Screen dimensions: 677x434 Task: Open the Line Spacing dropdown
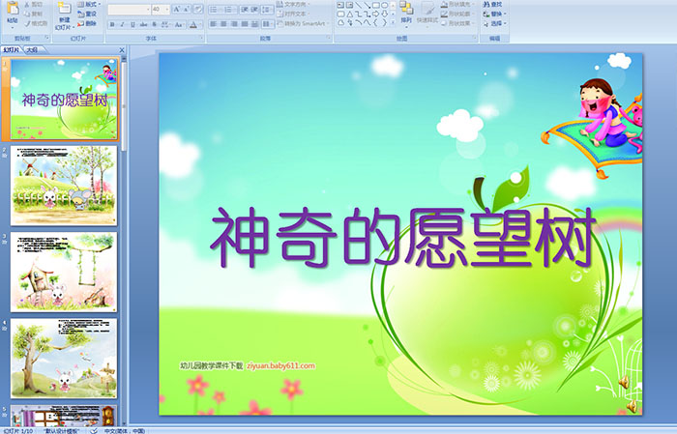click(x=267, y=9)
